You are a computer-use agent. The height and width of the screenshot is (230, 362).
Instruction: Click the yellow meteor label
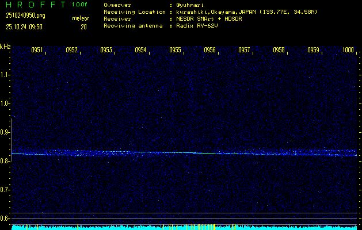point(80,18)
